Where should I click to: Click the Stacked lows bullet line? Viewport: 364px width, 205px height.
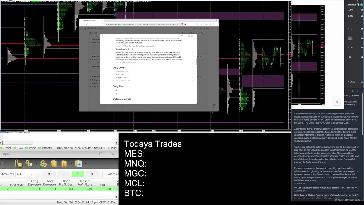[x=123, y=81]
